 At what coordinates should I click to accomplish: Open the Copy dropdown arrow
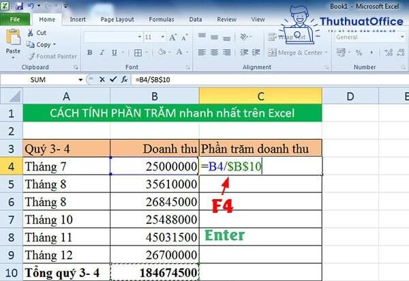pyautogui.click(x=55, y=44)
